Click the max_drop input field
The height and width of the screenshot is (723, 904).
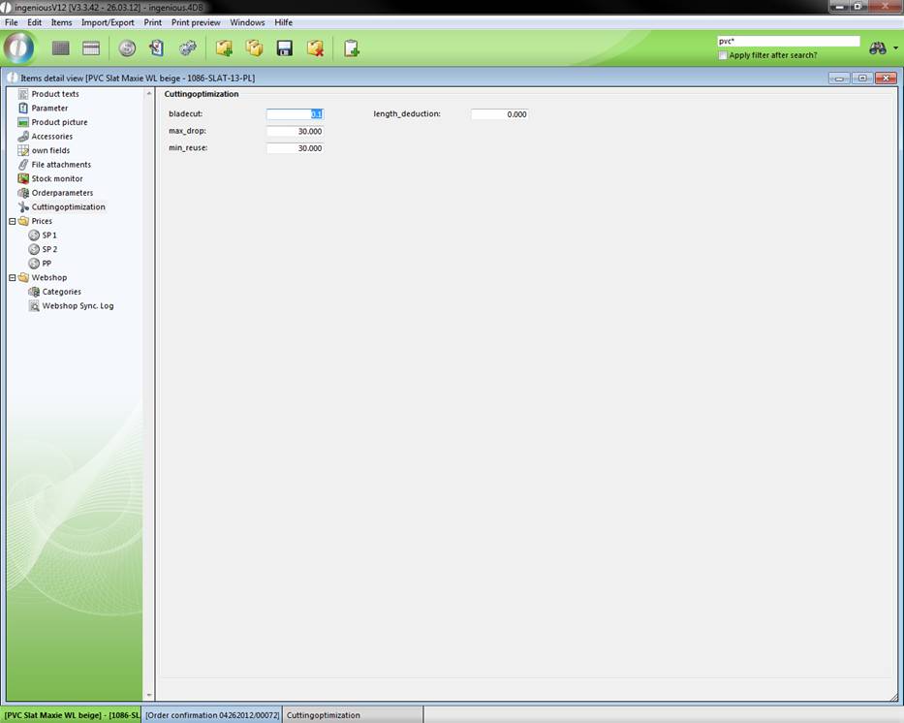(x=295, y=131)
